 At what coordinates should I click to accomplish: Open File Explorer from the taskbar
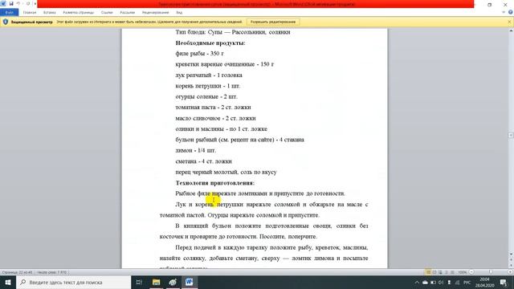click(x=156, y=282)
